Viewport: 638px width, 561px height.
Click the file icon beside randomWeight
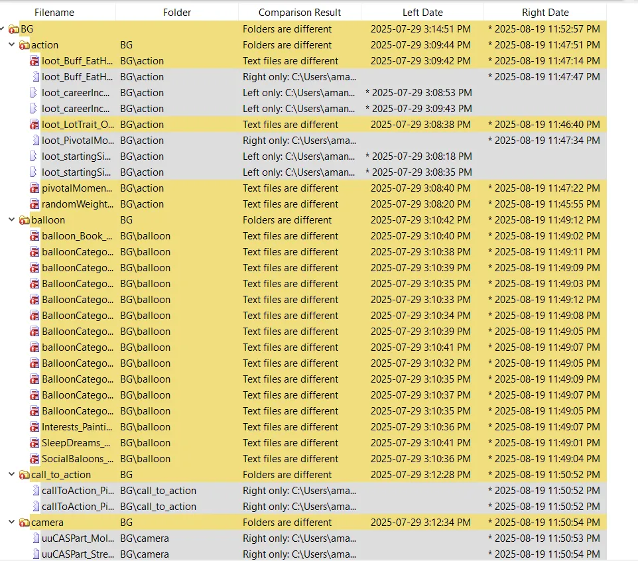(x=34, y=204)
